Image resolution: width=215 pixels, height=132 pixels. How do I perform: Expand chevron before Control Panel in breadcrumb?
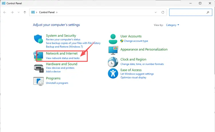click(x=37, y=12)
